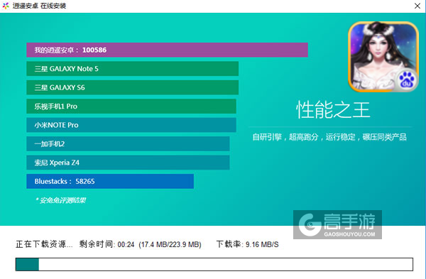Click the 剩余时间 00:24 readout
Viewport: 426px width, 279px height.
(106, 244)
